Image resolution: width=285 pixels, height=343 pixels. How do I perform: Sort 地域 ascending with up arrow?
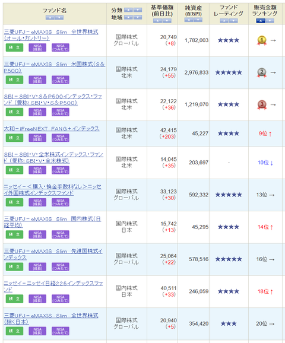tap(128, 17)
